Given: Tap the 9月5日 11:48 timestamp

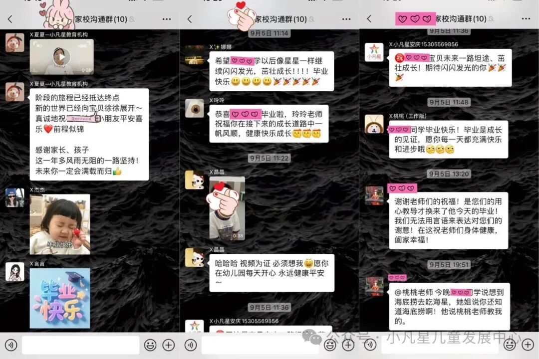Looking at the screenshot, I should pyautogui.click(x=449, y=102).
